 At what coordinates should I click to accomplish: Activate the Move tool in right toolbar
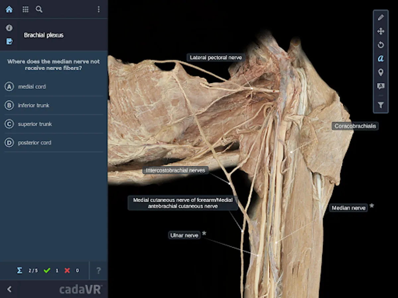pos(380,31)
